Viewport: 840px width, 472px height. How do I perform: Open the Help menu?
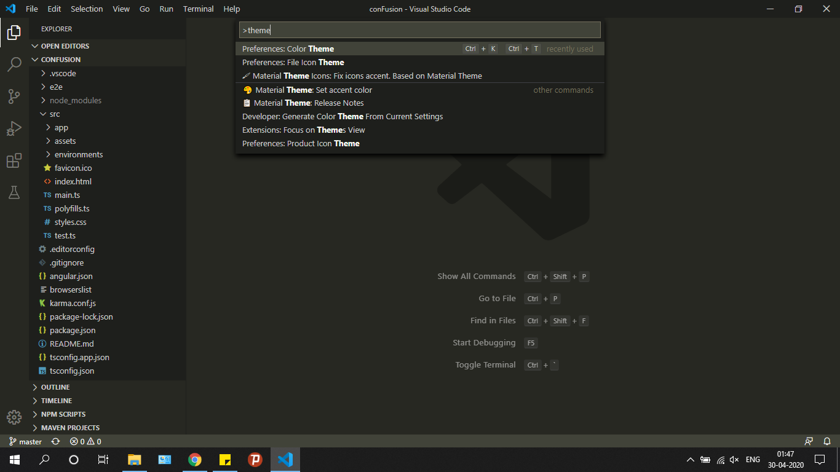(x=232, y=9)
